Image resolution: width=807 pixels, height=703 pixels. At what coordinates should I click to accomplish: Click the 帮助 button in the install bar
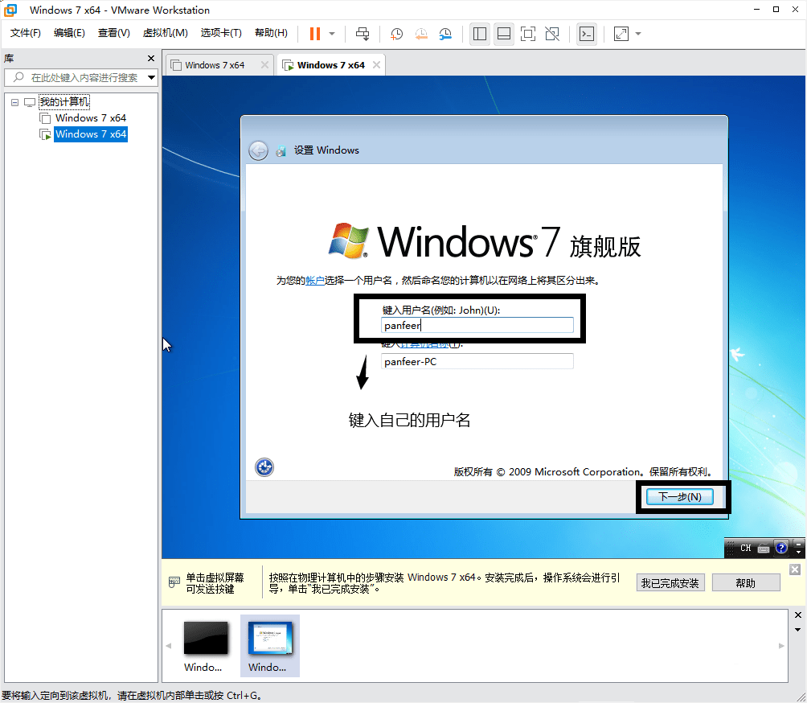746,583
